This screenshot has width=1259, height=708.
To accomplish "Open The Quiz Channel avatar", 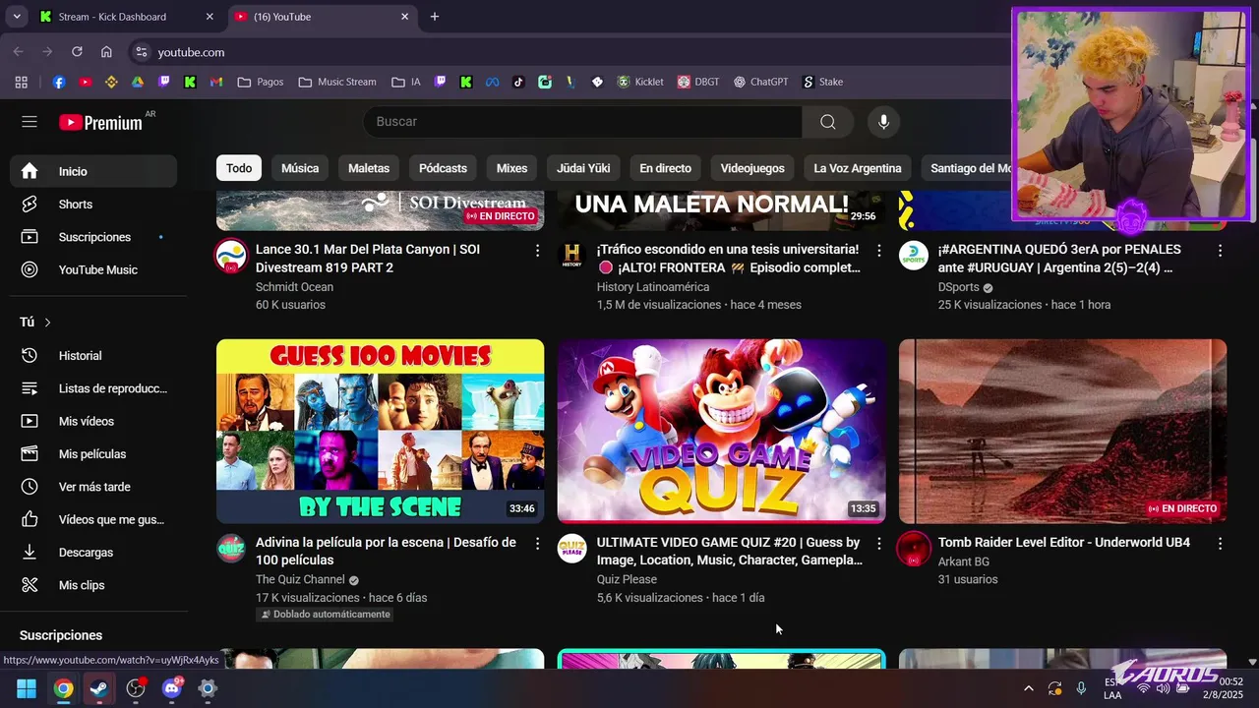I will pos(231,549).
